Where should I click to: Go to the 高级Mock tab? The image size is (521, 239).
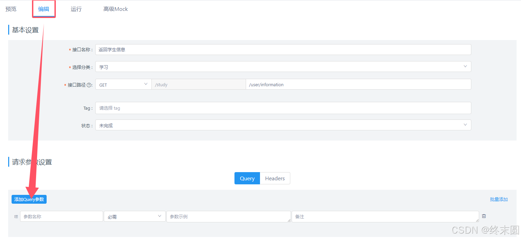116,9
